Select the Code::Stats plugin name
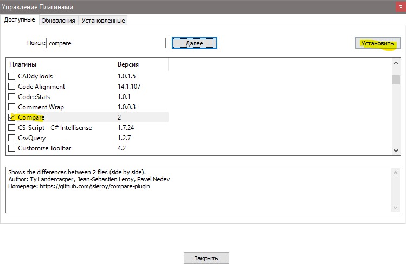Viewport: 406px width, 275px height. click(x=34, y=97)
